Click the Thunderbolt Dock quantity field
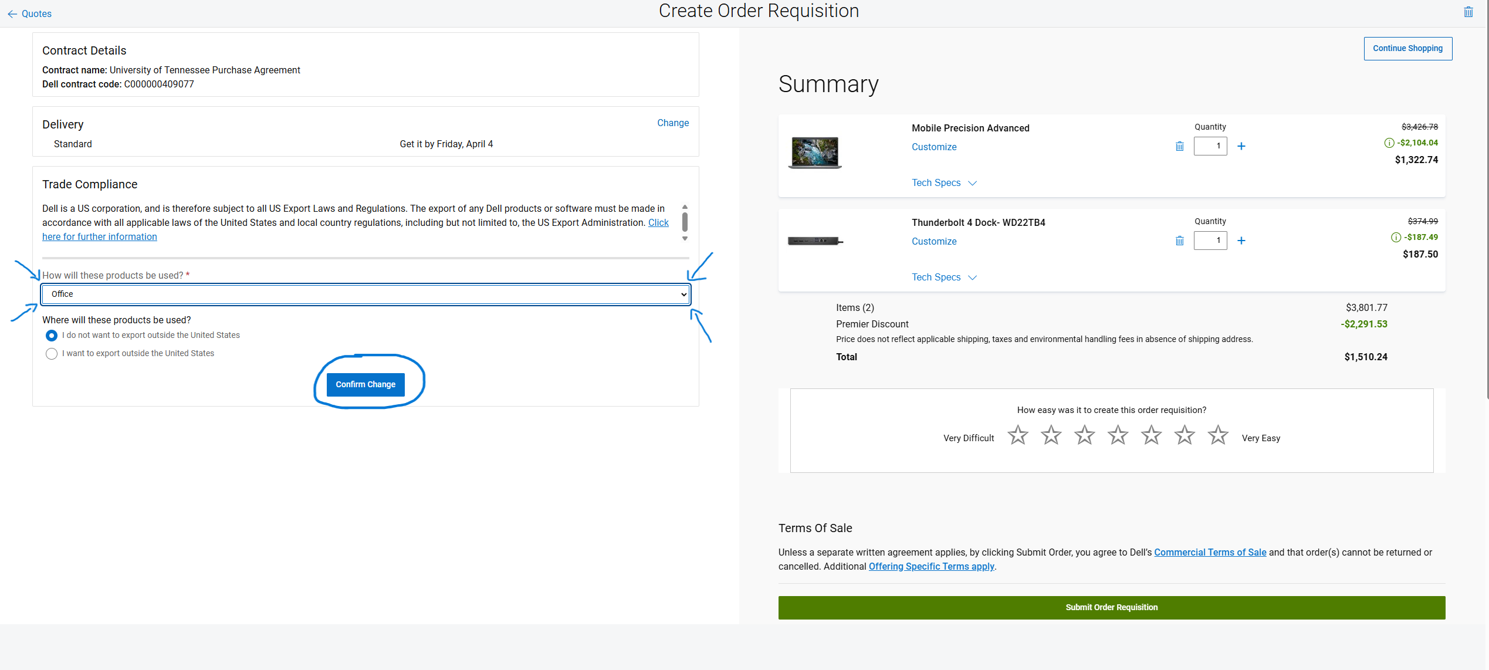1489x670 pixels. coord(1210,241)
